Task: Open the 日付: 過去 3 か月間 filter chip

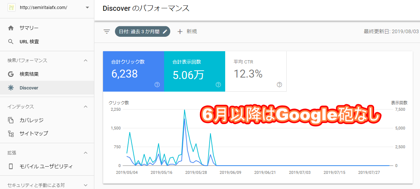Action: [142, 31]
